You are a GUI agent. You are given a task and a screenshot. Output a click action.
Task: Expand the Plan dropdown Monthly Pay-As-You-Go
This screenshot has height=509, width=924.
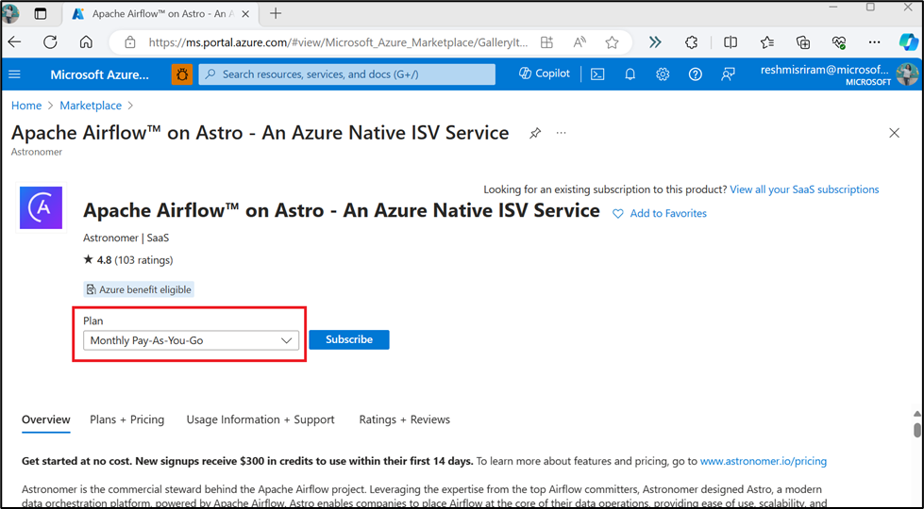click(191, 340)
